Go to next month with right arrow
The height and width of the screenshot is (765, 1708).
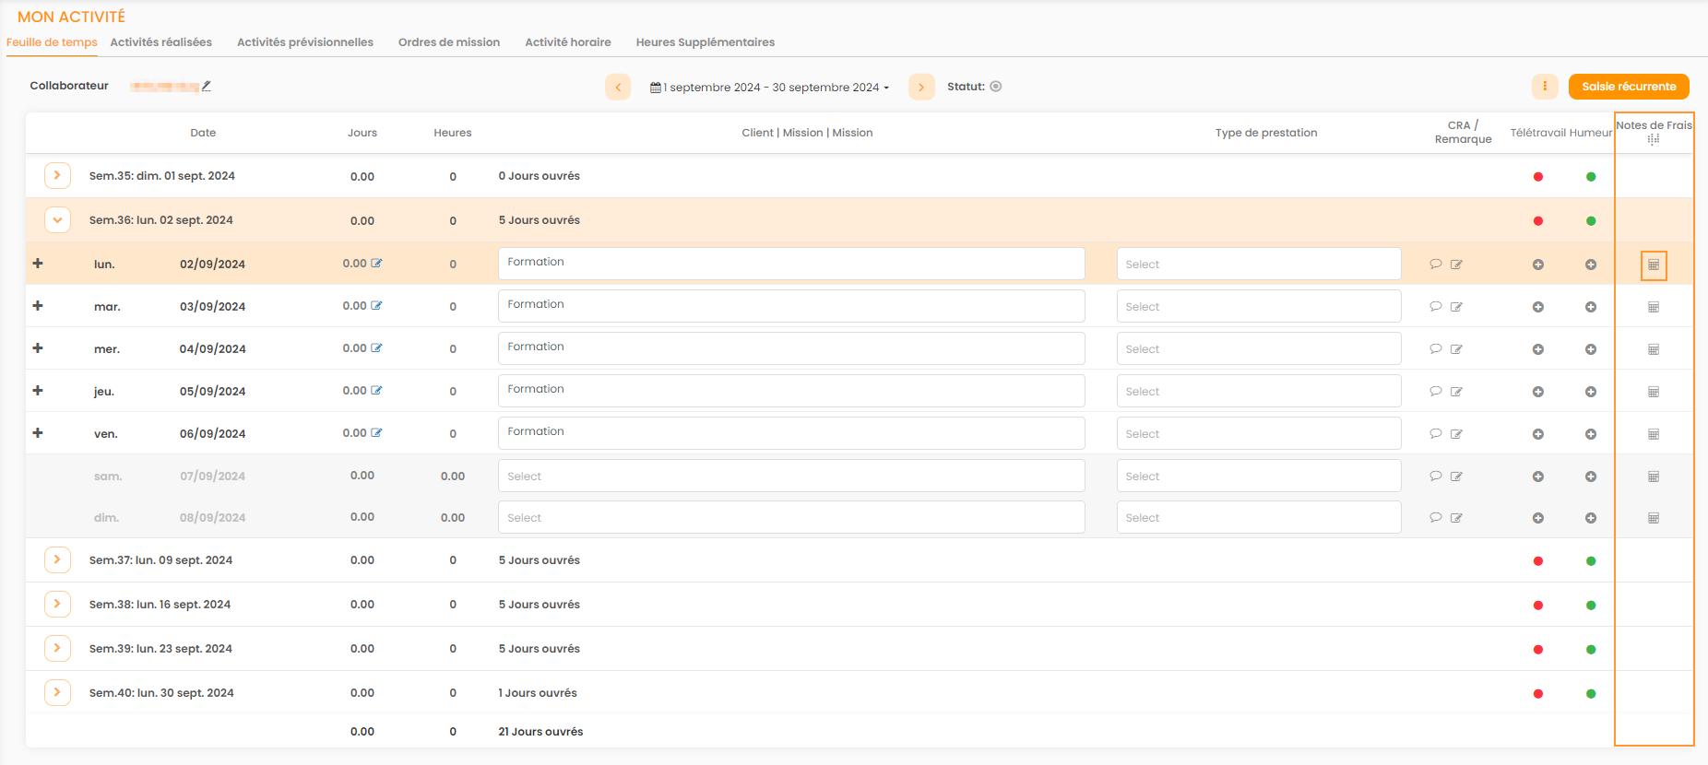(x=921, y=87)
